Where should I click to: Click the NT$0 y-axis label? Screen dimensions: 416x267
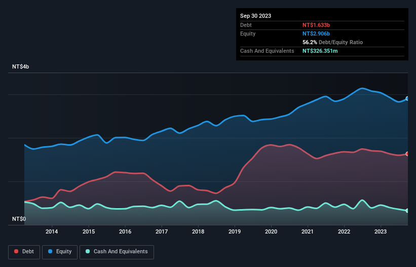click(x=19, y=219)
